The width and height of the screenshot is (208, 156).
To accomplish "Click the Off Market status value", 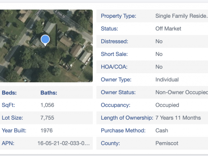I will click(x=168, y=29).
